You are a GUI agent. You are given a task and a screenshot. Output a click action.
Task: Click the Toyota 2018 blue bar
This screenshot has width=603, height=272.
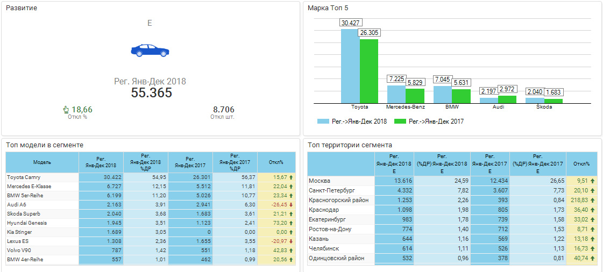click(350, 66)
